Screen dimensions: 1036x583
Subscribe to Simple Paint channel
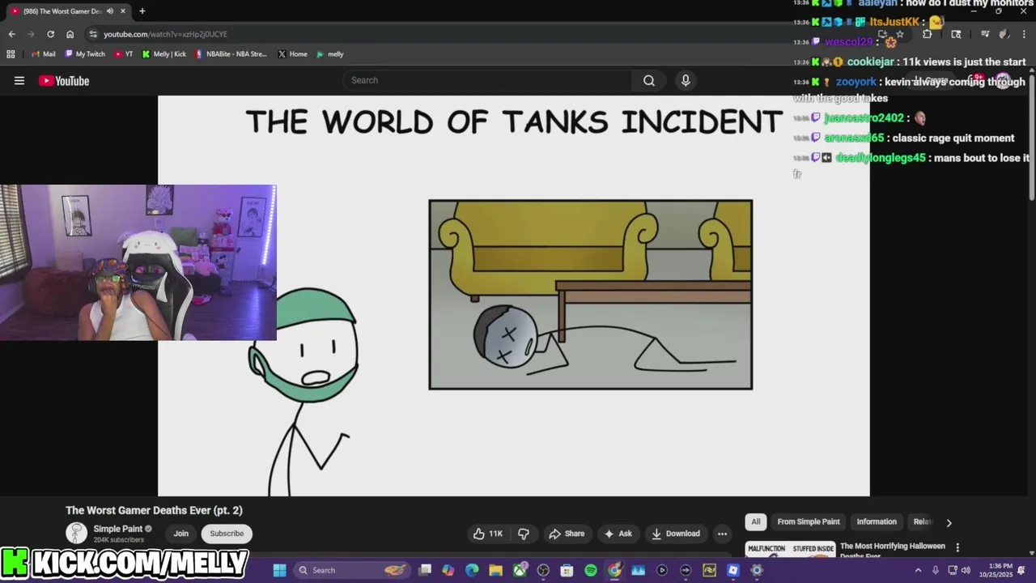(227, 534)
